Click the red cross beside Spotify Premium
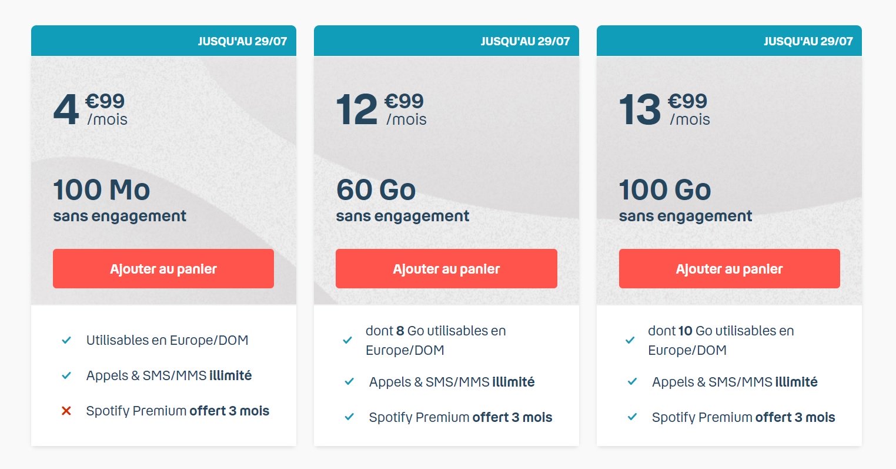Viewport: 896px width, 469px height. click(x=66, y=411)
